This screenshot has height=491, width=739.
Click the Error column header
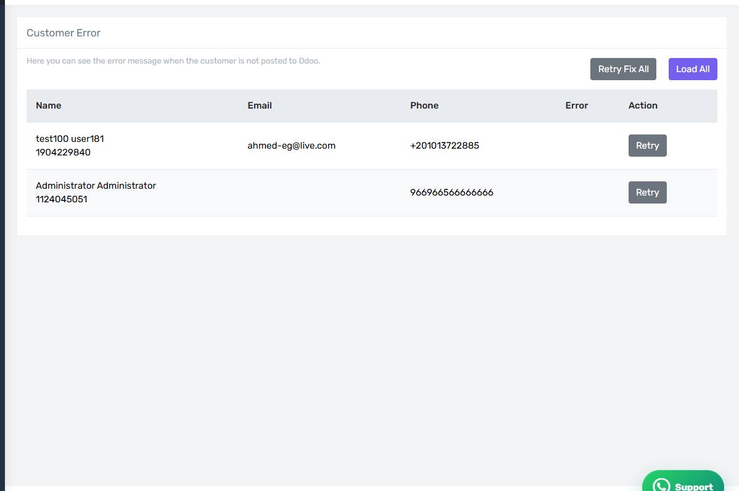(x=576, y=105)
